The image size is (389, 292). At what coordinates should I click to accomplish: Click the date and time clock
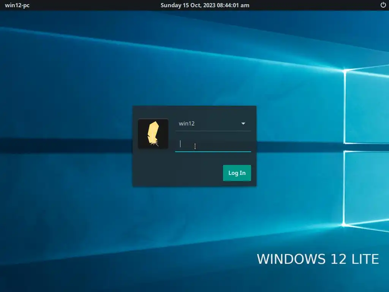click(x=205, y=5)
